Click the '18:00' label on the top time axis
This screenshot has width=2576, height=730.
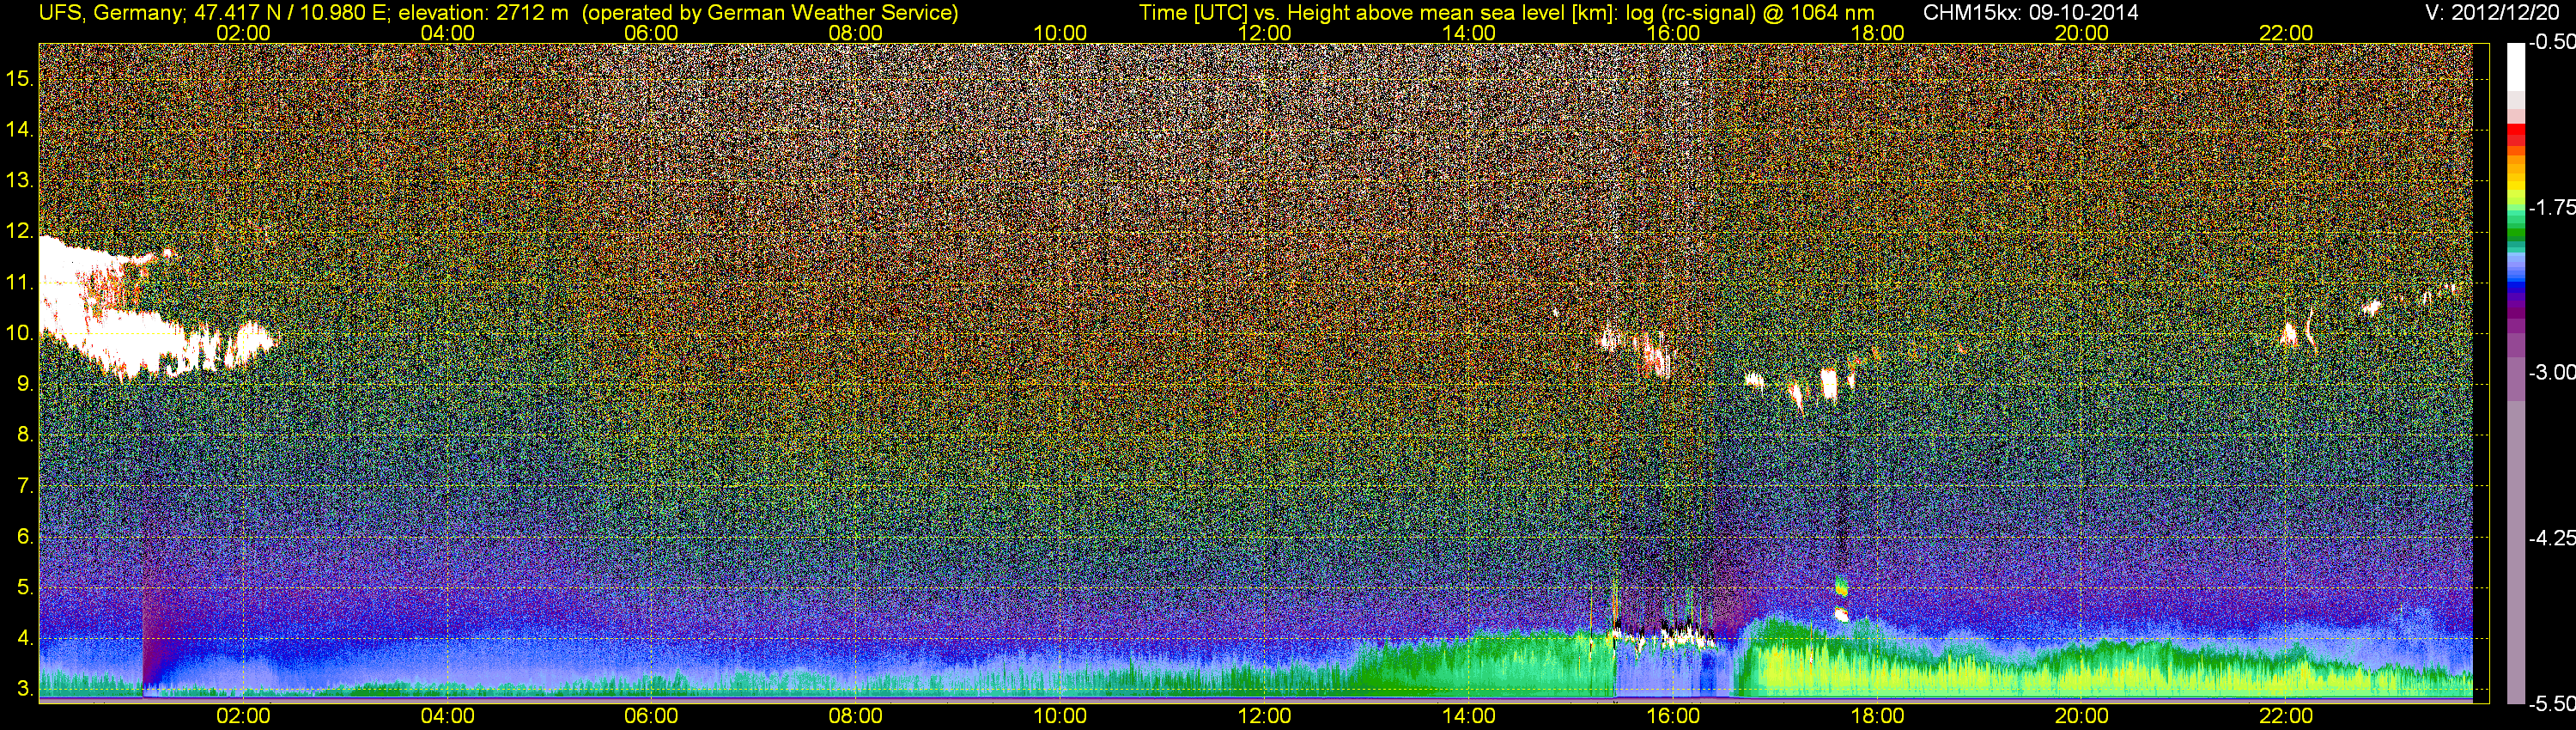point(1877,33)
